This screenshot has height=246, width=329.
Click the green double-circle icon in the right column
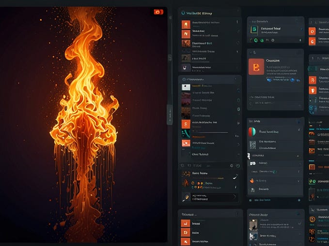click(312, 181)
